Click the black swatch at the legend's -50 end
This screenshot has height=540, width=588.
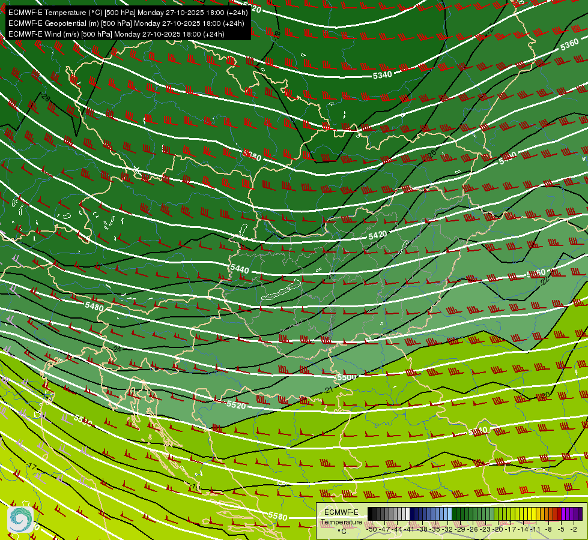[370, 514]
